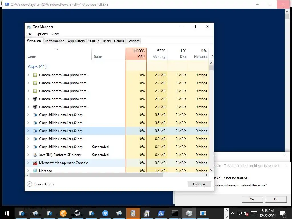This screenshot has width=292, height=219.
Task: Switch to Command Prompt in the taskbar
Action: [175, 213]
